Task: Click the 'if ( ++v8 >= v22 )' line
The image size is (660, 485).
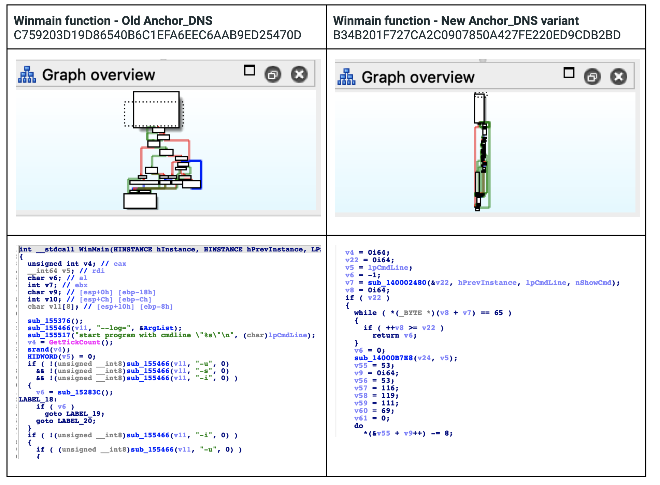Action: pyautogui.click(x=403, y=328)
